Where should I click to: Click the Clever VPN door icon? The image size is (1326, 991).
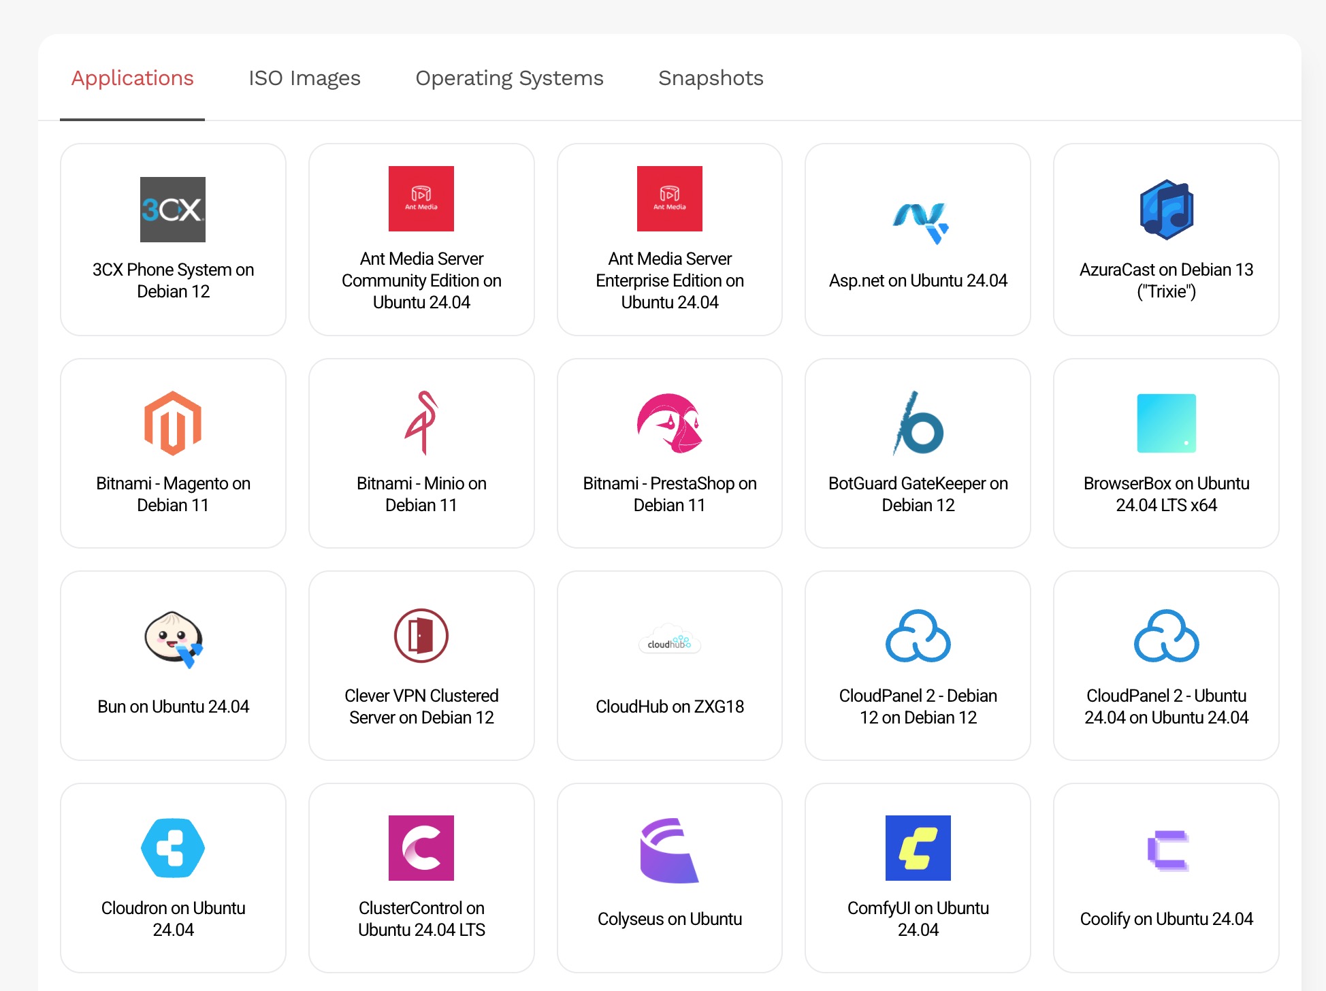point(421,636)
